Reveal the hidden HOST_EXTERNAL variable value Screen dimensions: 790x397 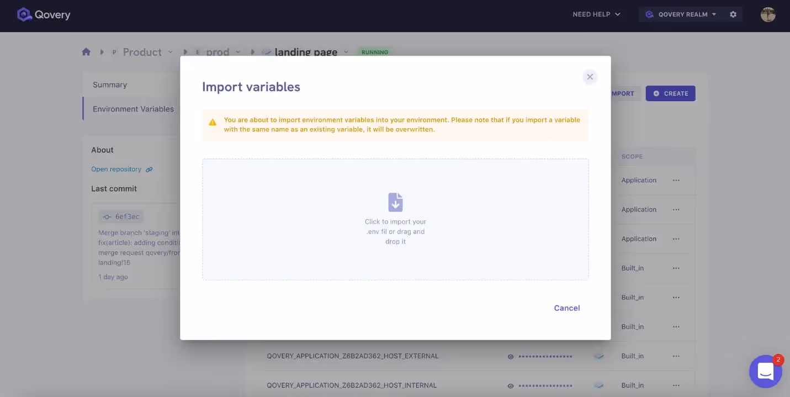(x=510, y=356)
